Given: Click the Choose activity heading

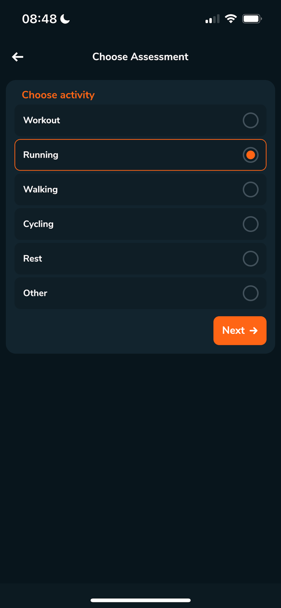Looking at the screenshot, I should 58,95.
